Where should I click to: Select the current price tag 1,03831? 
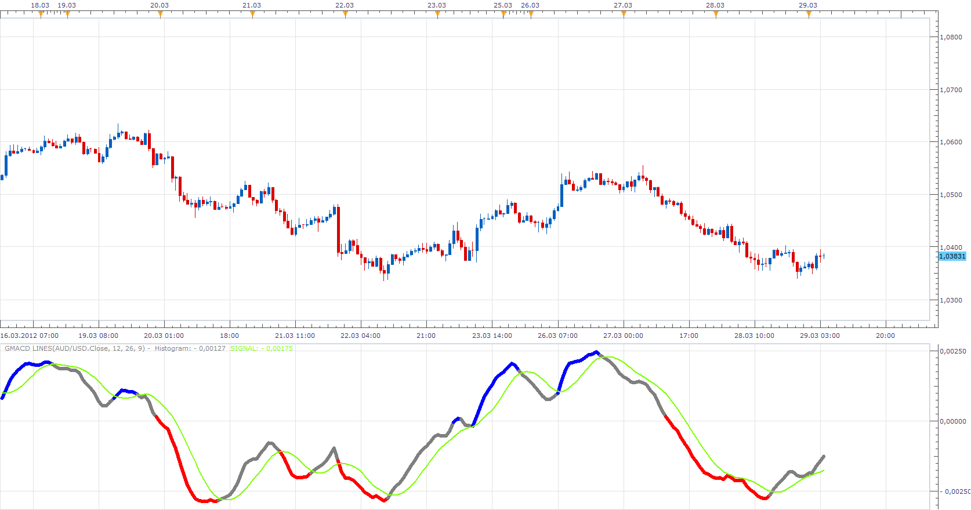point(952,256)
